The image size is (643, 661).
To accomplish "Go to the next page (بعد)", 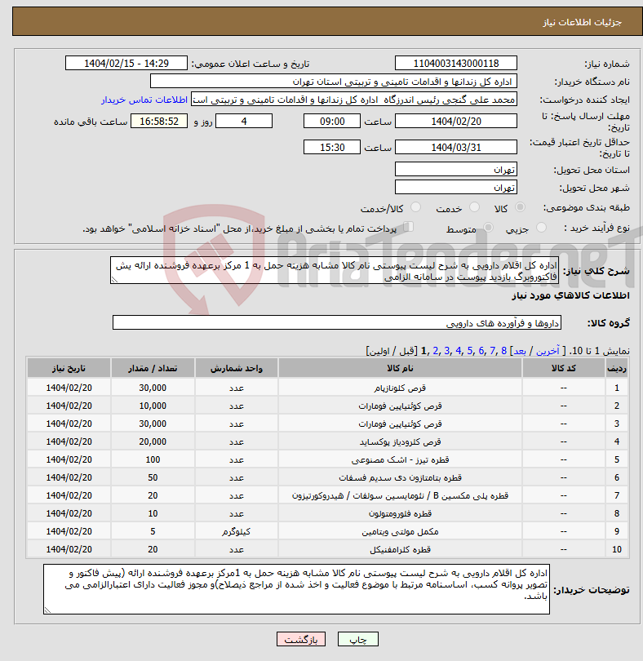I will [520, 351].
